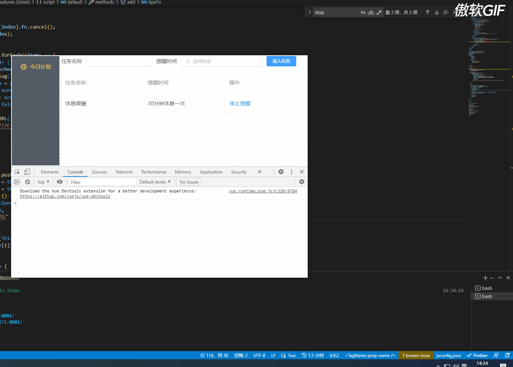
Task: Click the '操作' table column header
Action: click(x=266, y=83)
